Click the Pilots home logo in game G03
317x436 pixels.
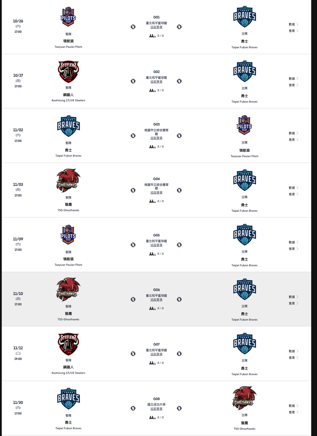click(x=244, y=125)
